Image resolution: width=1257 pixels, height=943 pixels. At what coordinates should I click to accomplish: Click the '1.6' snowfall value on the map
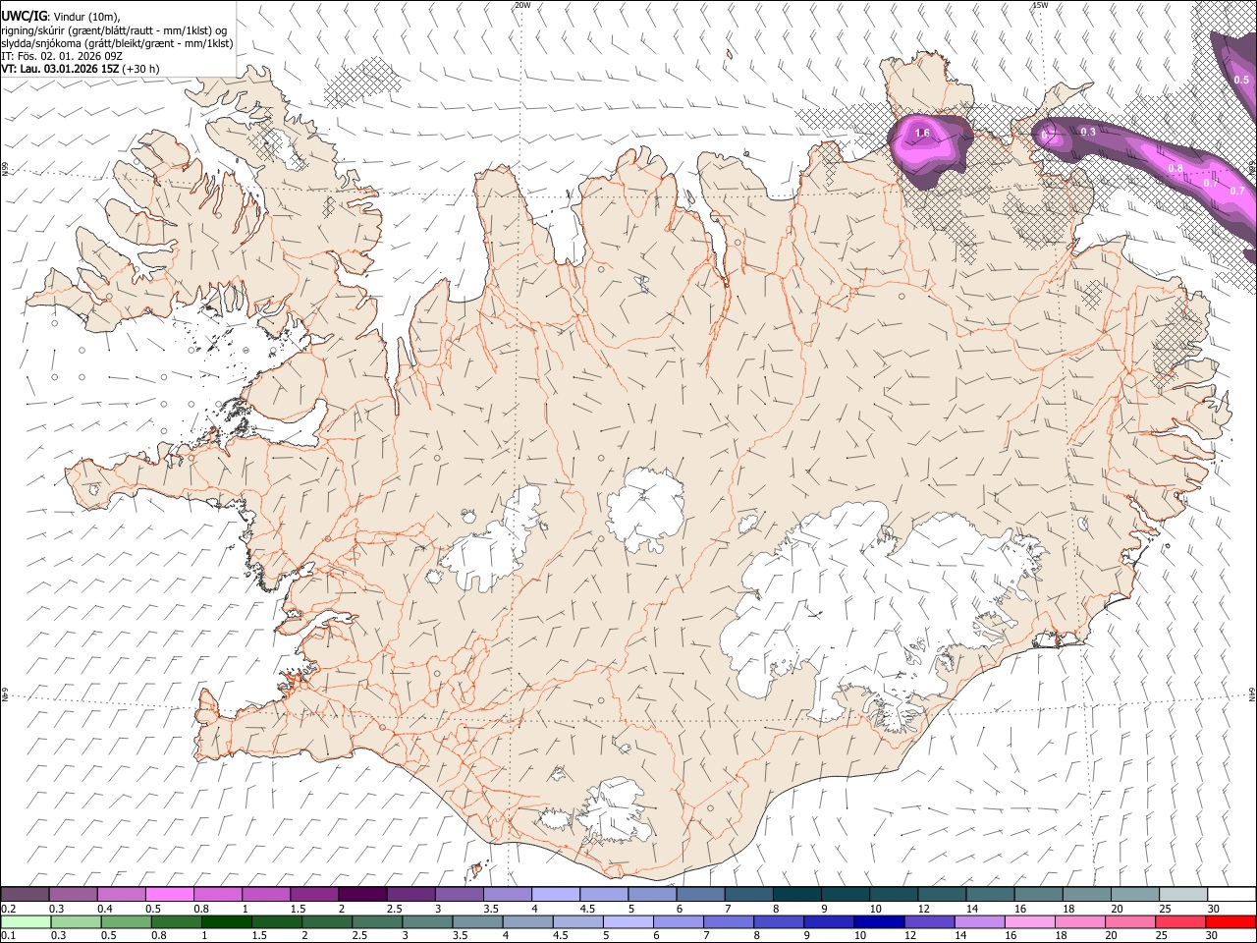point(922,133)
